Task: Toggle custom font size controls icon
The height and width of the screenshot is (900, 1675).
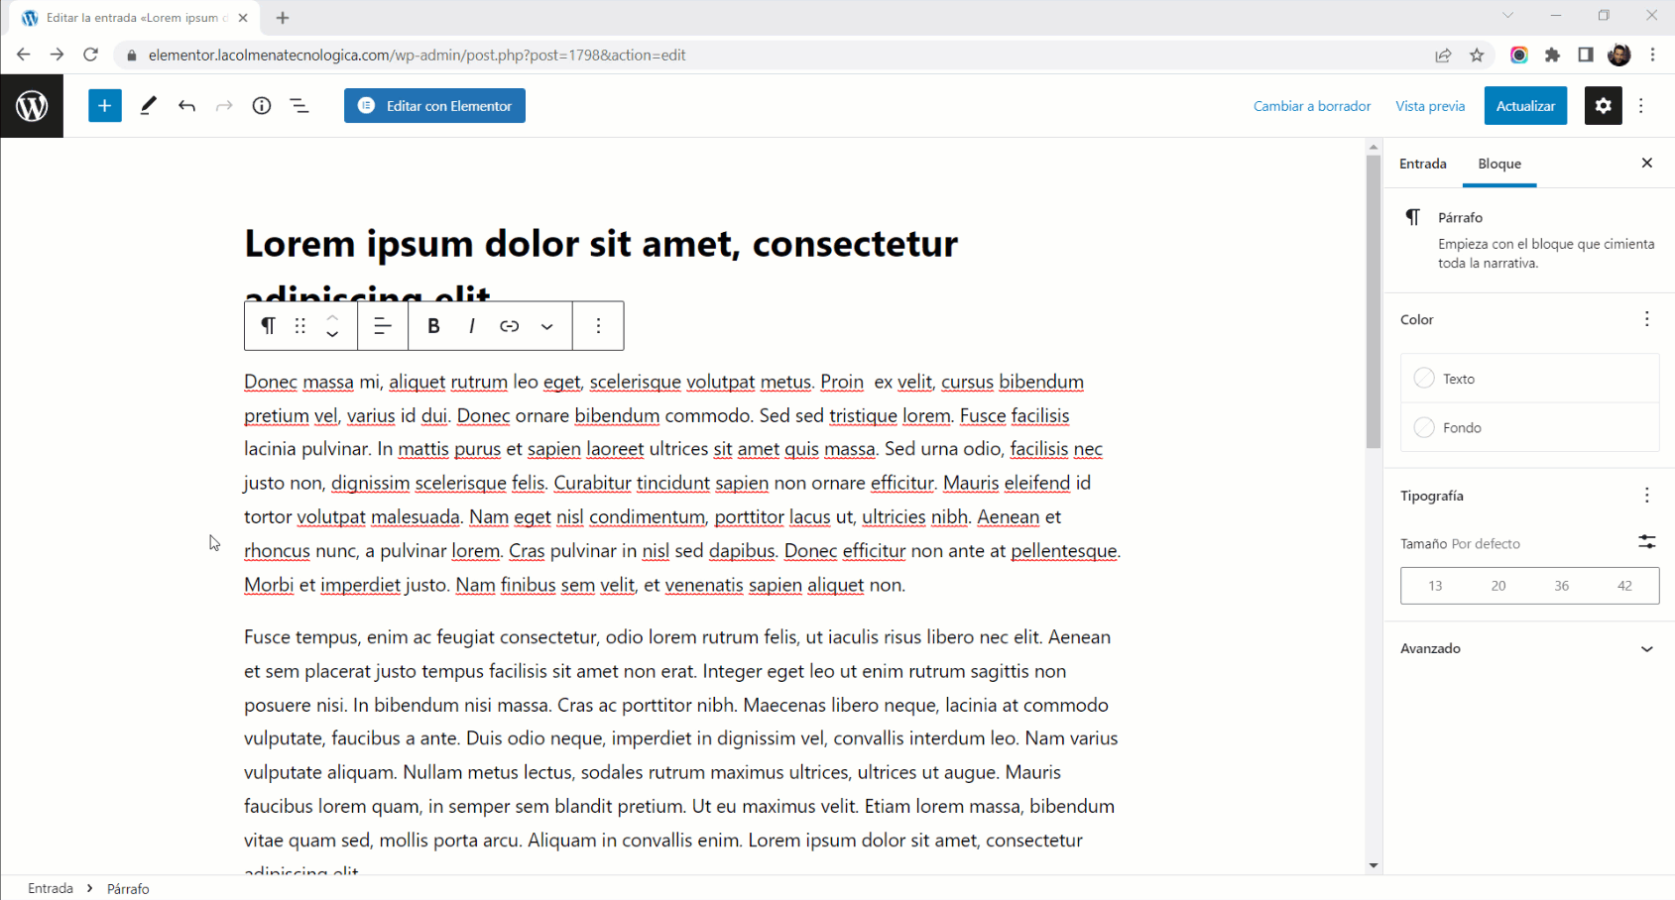Action: click(x=1646, y=542)
